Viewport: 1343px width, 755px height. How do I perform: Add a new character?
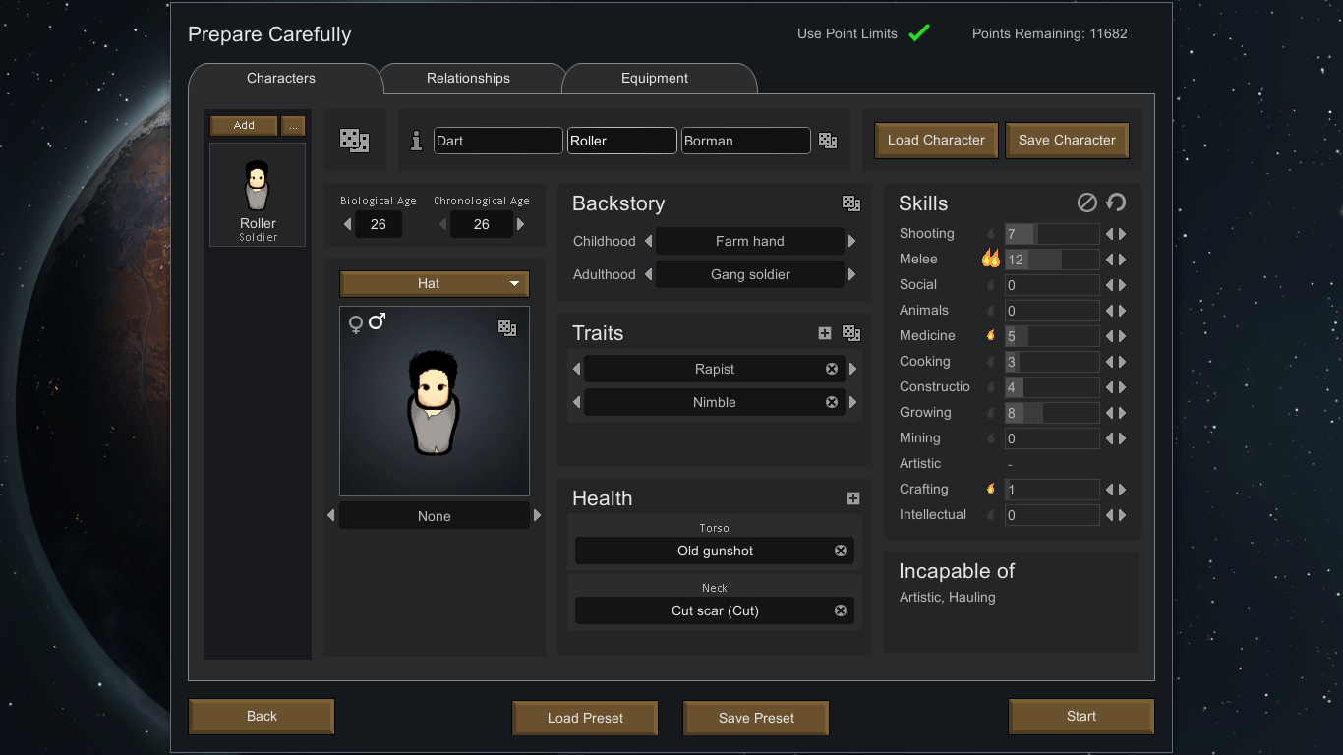click(244, 125)
